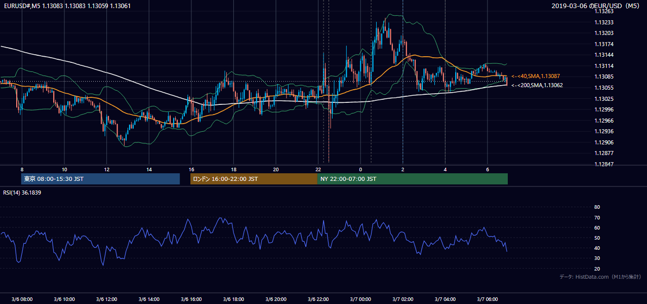Click the 200 SMA 1.13062 white label
This screenshot has height=304, width=647.
click(x=537, y=85)
